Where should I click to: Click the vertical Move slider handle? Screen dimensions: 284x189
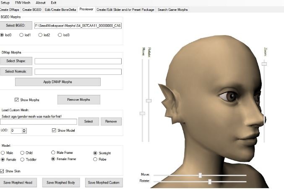[142, 113]
